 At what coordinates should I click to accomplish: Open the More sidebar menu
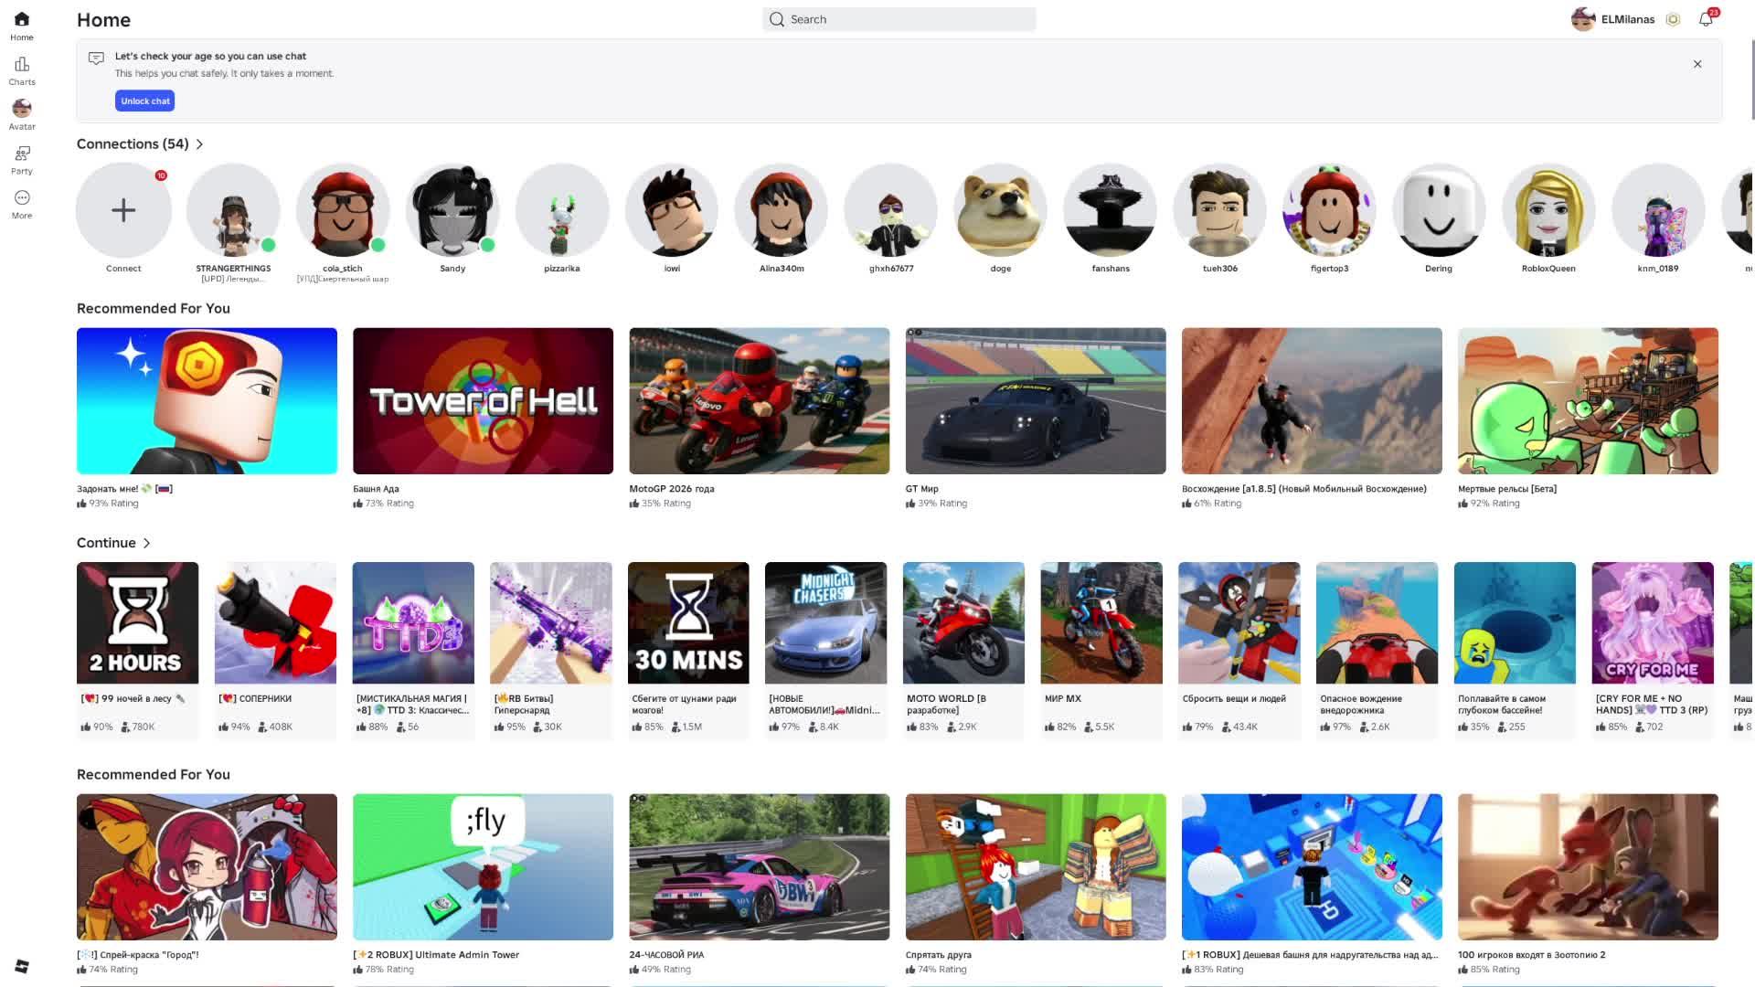22,204
